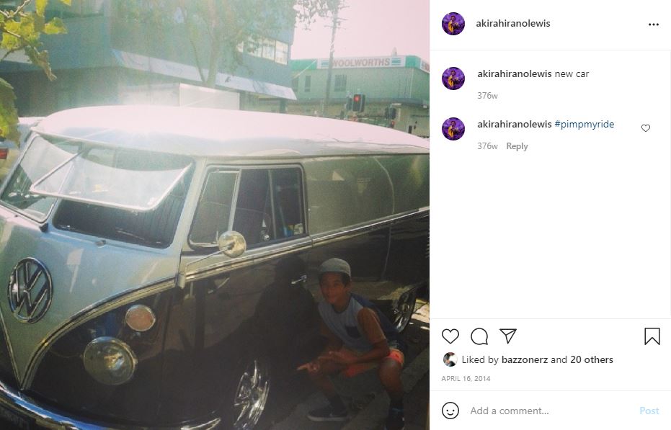
Task: Open comments via speech bubble icon
Action: tap(479, 336)
